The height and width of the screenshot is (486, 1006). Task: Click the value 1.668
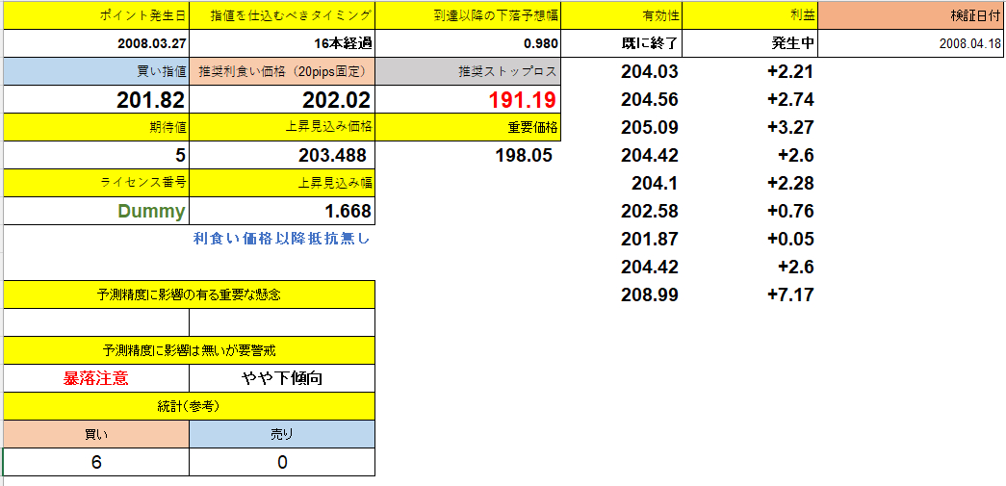(282, 211)
